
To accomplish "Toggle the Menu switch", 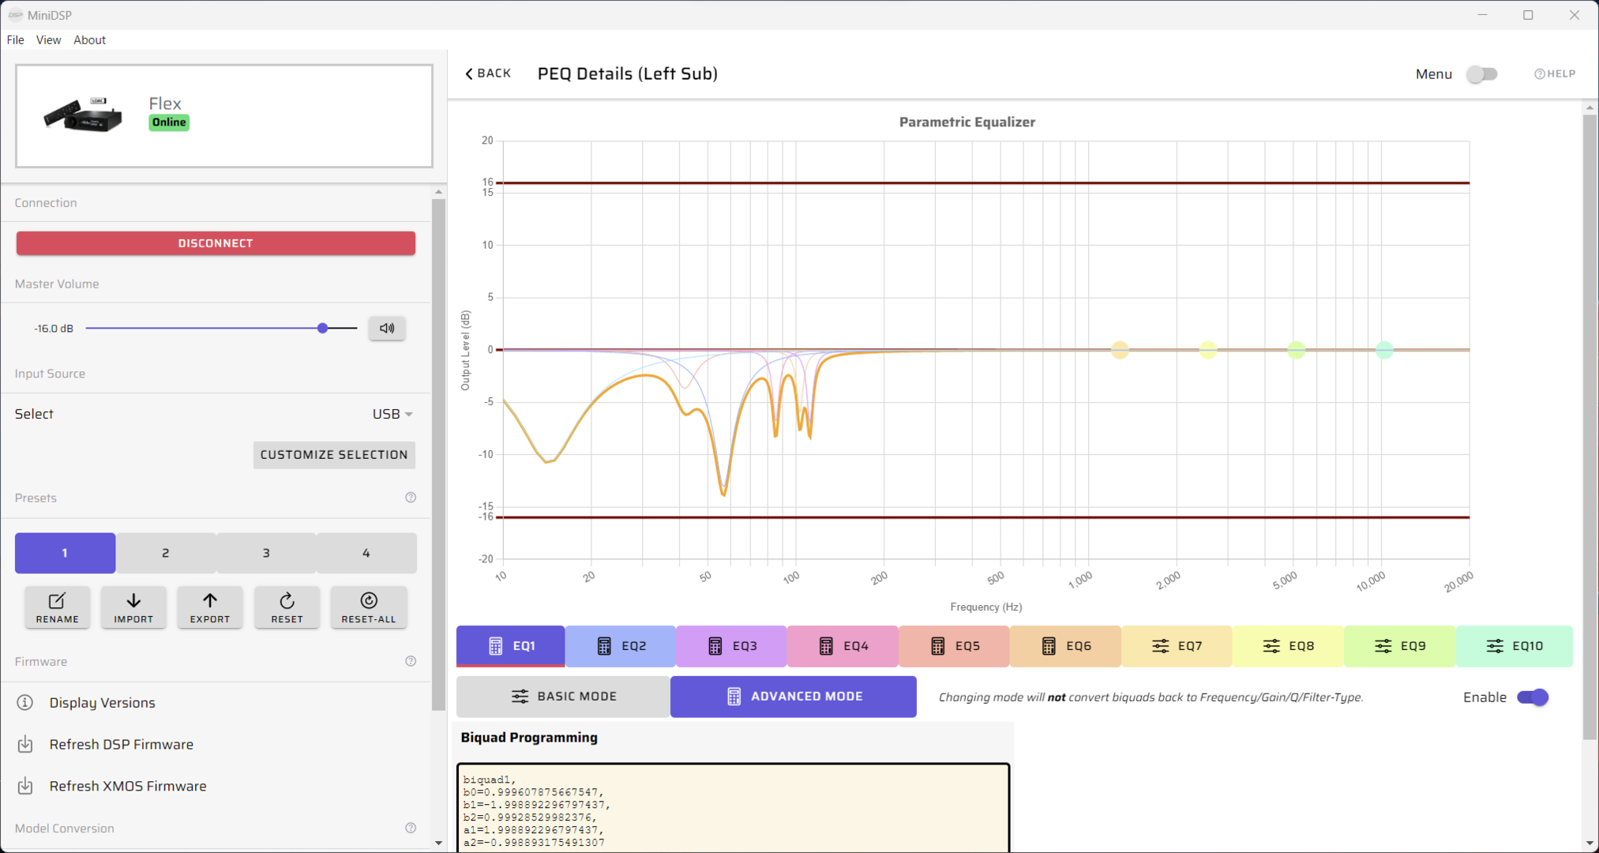I will [1482, 73].
